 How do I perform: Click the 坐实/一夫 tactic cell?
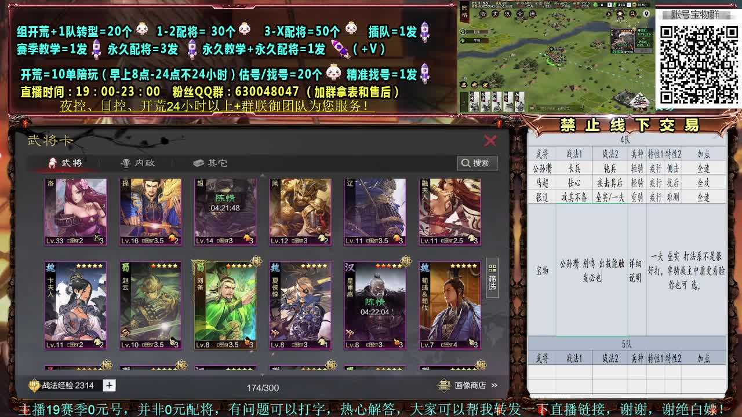[x=609, y=197]
